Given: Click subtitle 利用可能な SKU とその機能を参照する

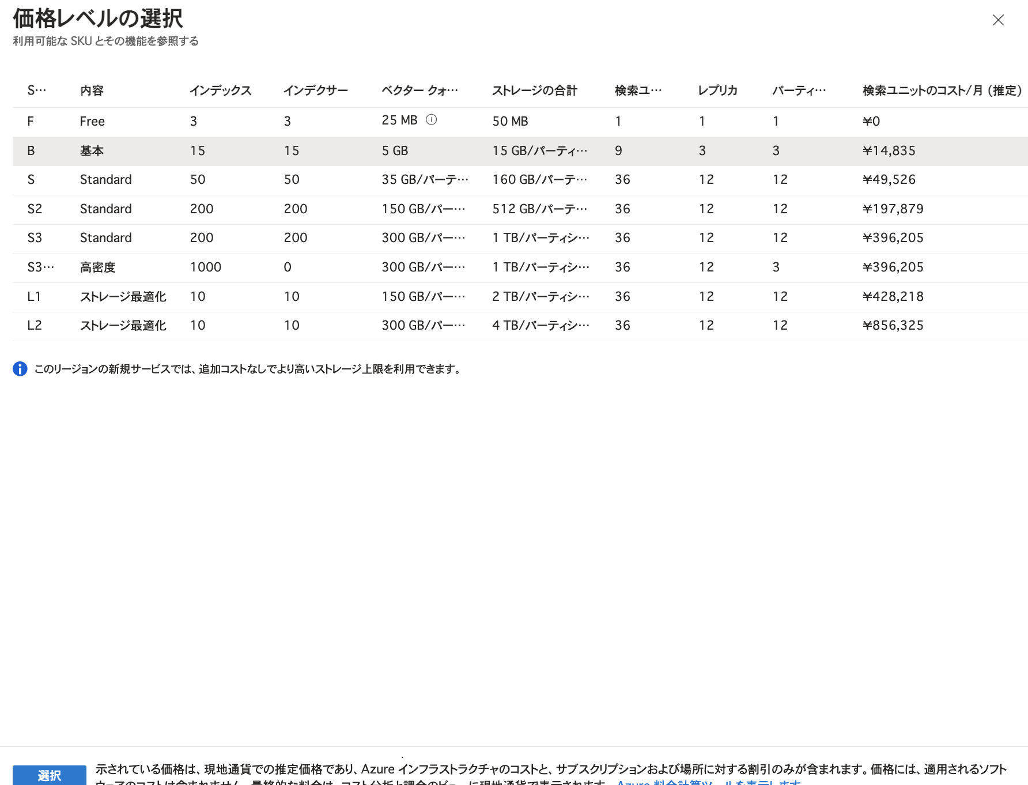Looking at the screenshot, I should [106, 41].
